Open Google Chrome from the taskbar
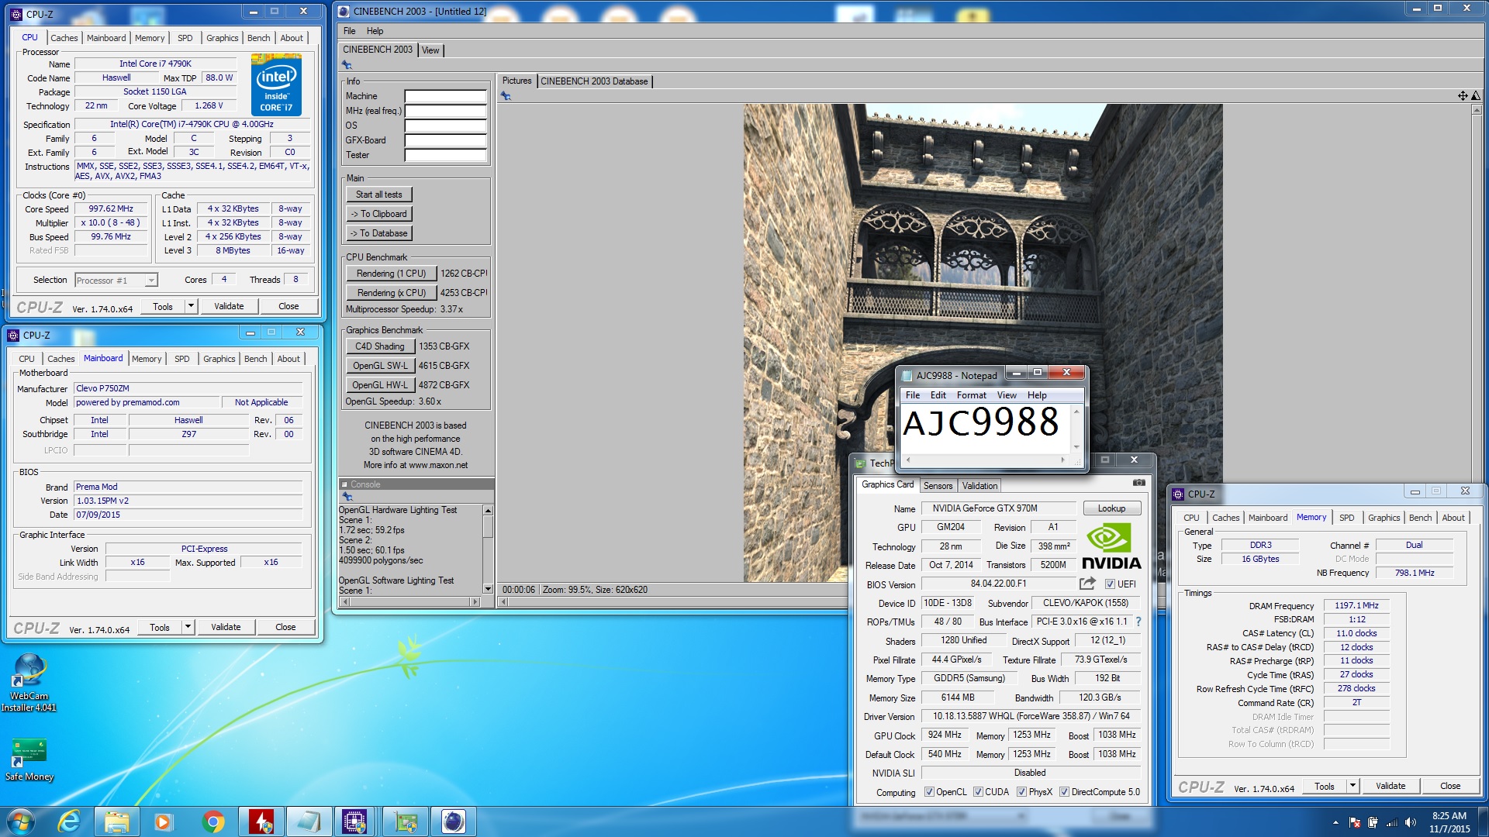1489x837 pixels. pyautogui.click(x=212, y=821)
